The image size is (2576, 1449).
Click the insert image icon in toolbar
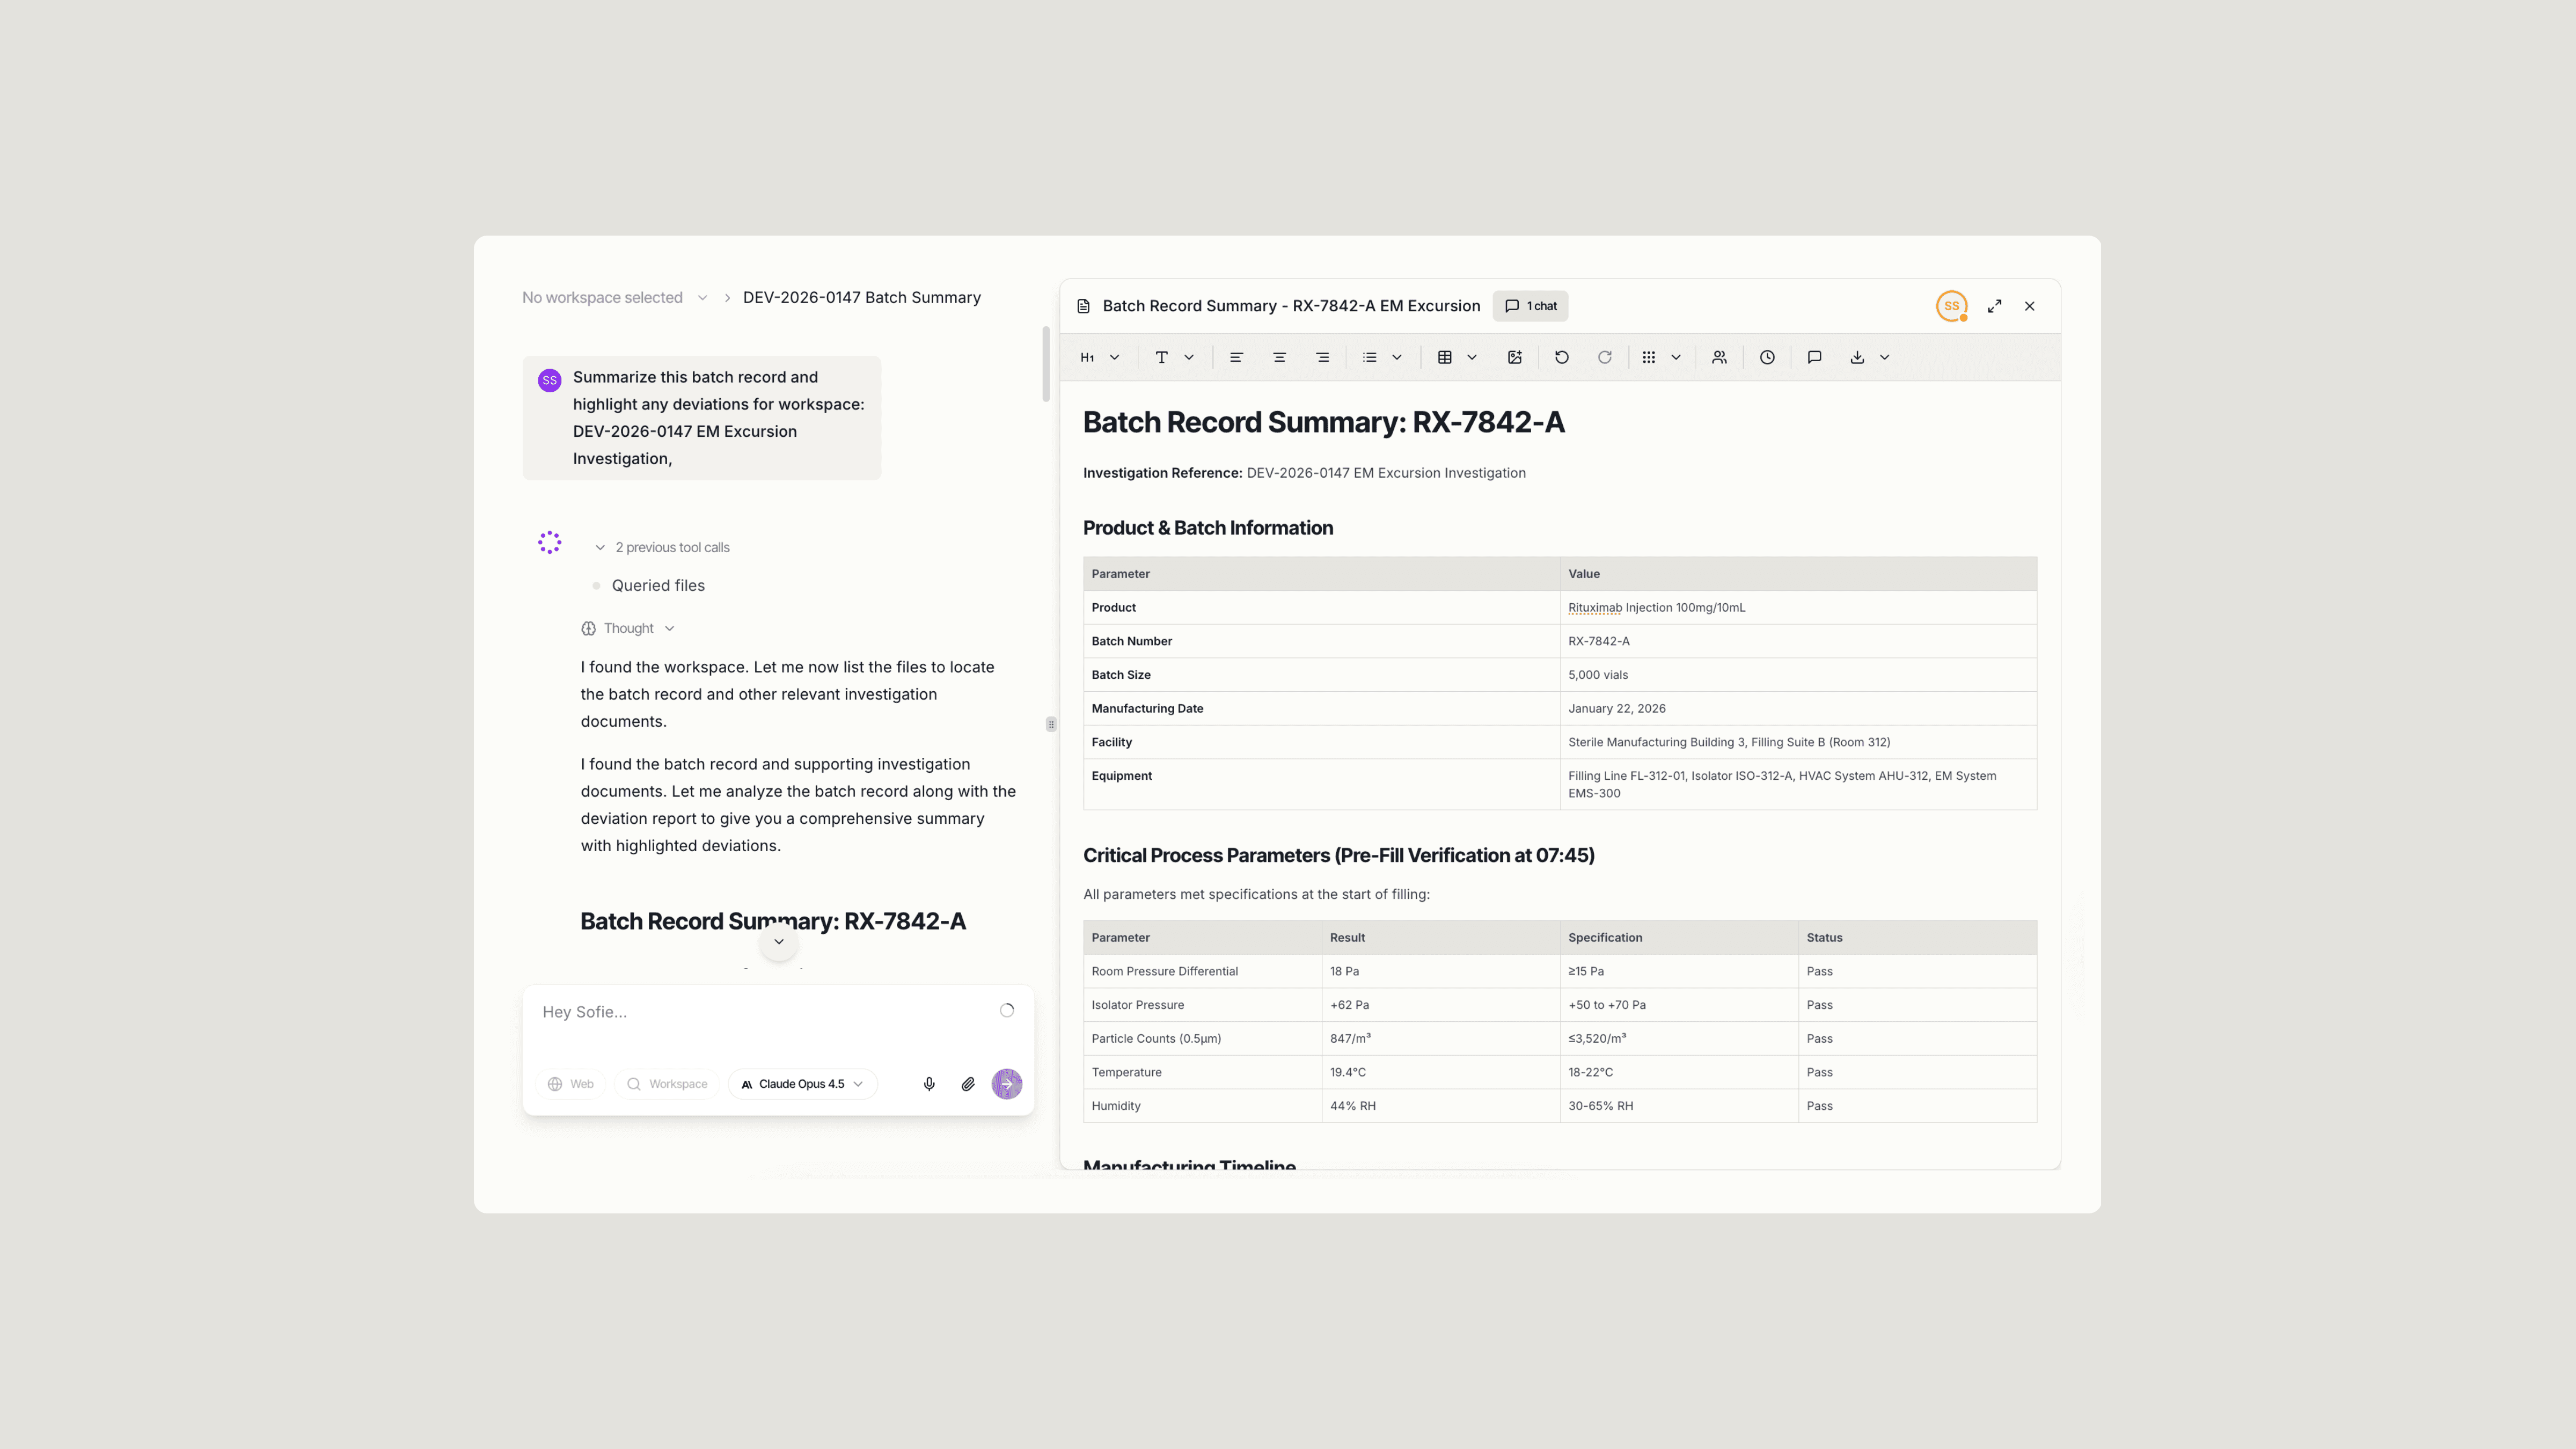tap(1514, 357)
